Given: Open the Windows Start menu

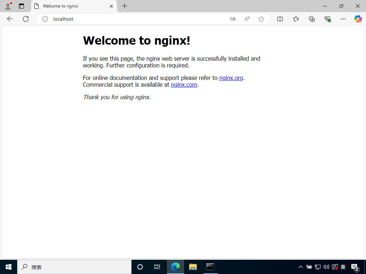Looking at the screenshot, I should (9, 267).
